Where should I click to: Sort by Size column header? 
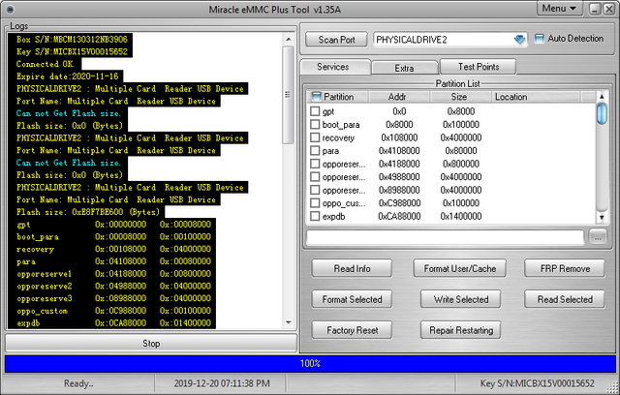coord(460,97)
